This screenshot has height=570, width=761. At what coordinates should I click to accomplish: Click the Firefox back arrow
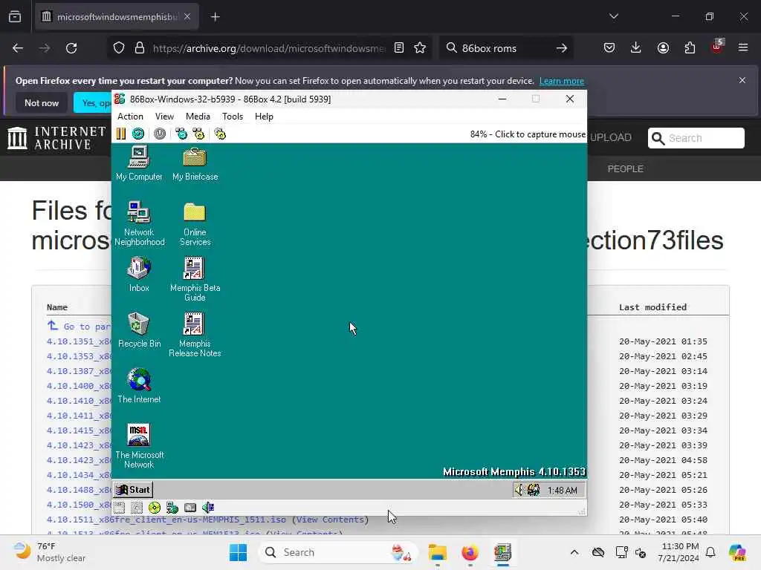[18, 48]
